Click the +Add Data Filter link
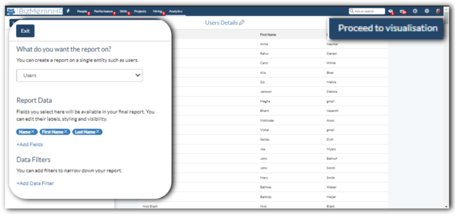This screenshot has width=455, height=216. coord(35,183)
